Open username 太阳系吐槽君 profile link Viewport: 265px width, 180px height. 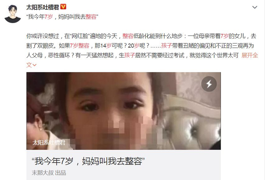(42, 7)
